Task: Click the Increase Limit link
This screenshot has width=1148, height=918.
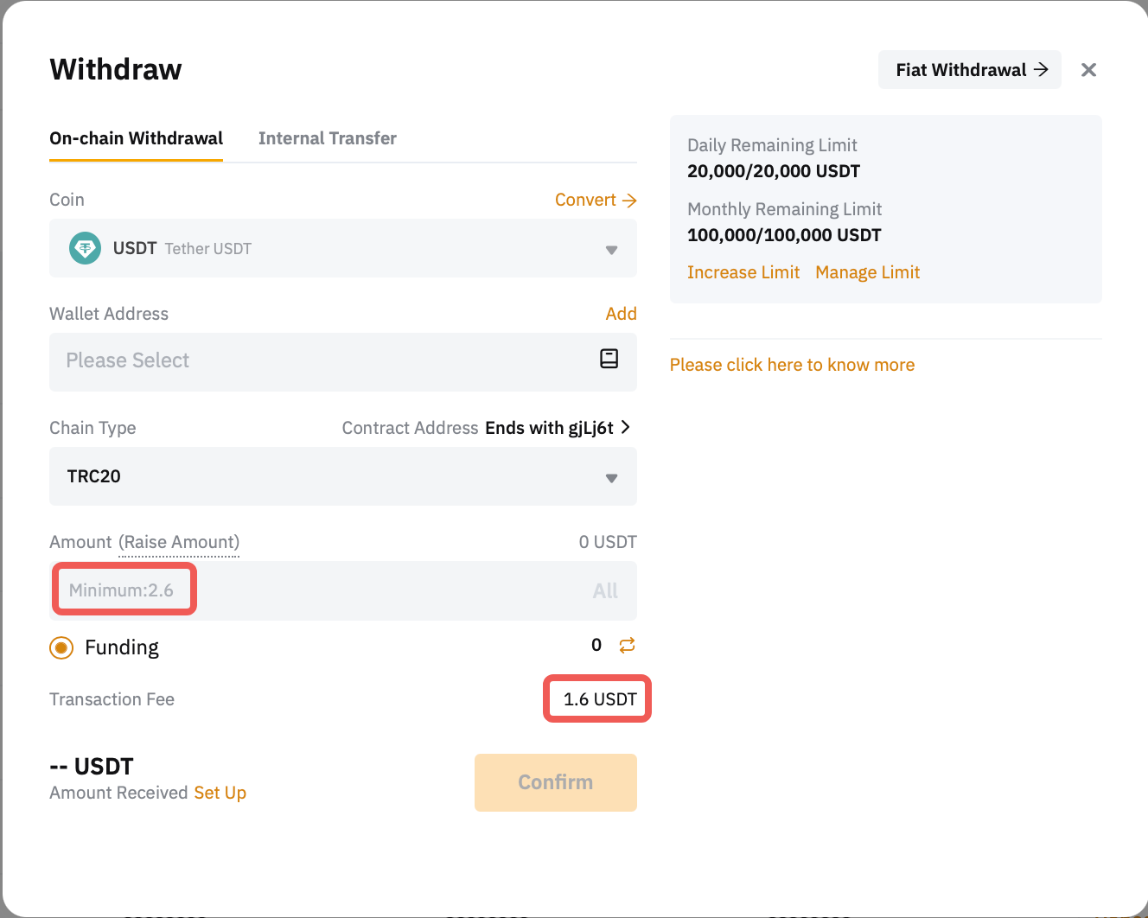Action: [x=743, y=272]
